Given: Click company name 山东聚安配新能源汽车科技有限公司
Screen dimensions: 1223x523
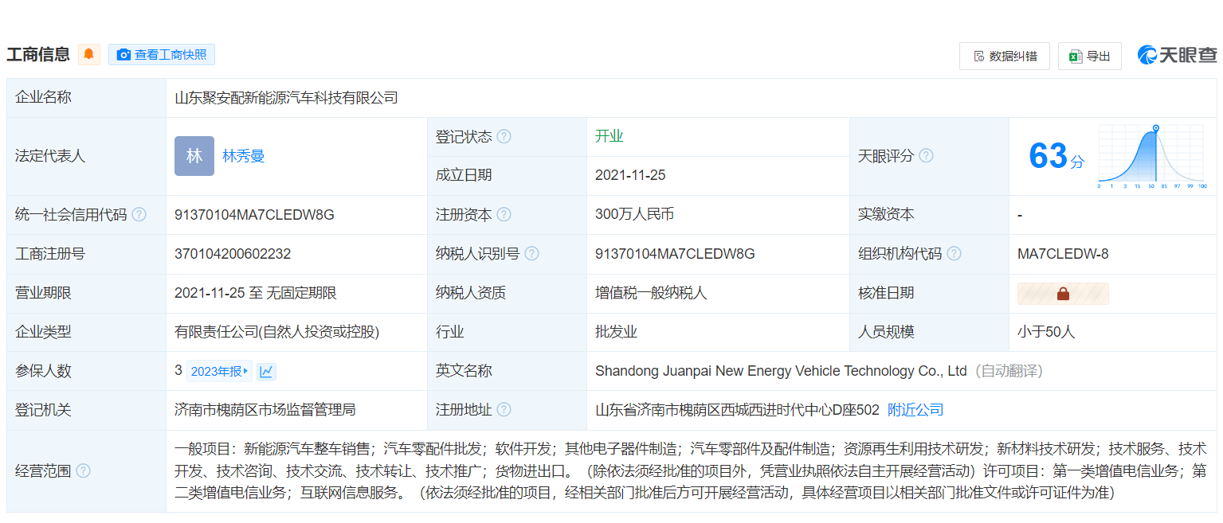Looking at the screenshot, I should coord(286,98).
